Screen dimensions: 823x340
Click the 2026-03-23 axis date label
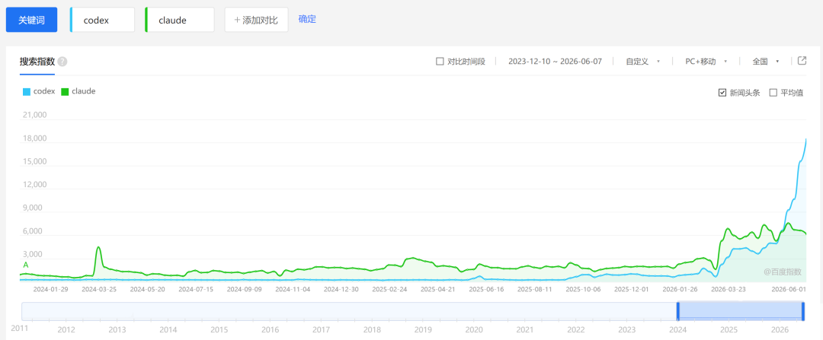pos(728,289)
